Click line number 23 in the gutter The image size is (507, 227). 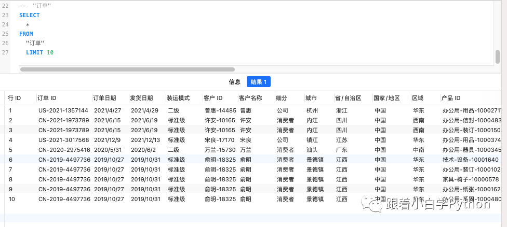5,15
